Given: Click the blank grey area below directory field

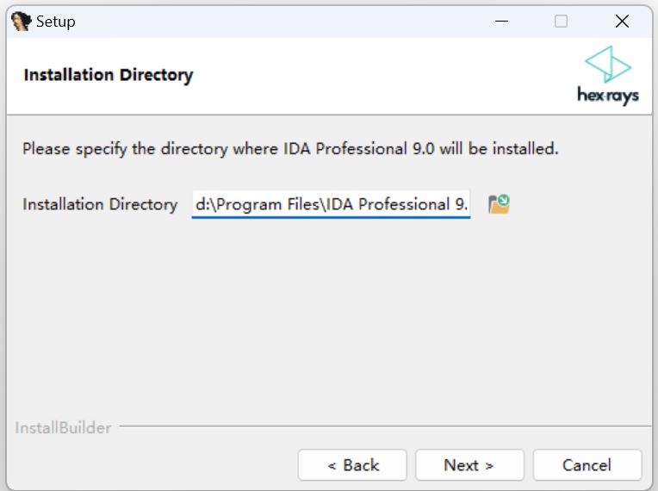Looking at the screenshot, I should click(x=327, y=319).
